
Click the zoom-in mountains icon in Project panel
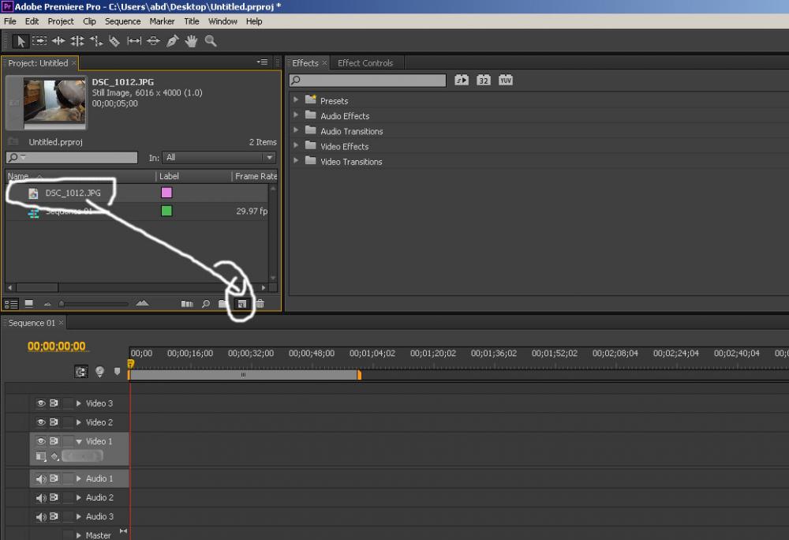coord(142,303)
